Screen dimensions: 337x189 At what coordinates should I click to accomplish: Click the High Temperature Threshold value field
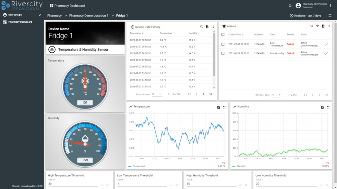pos(73,184)
